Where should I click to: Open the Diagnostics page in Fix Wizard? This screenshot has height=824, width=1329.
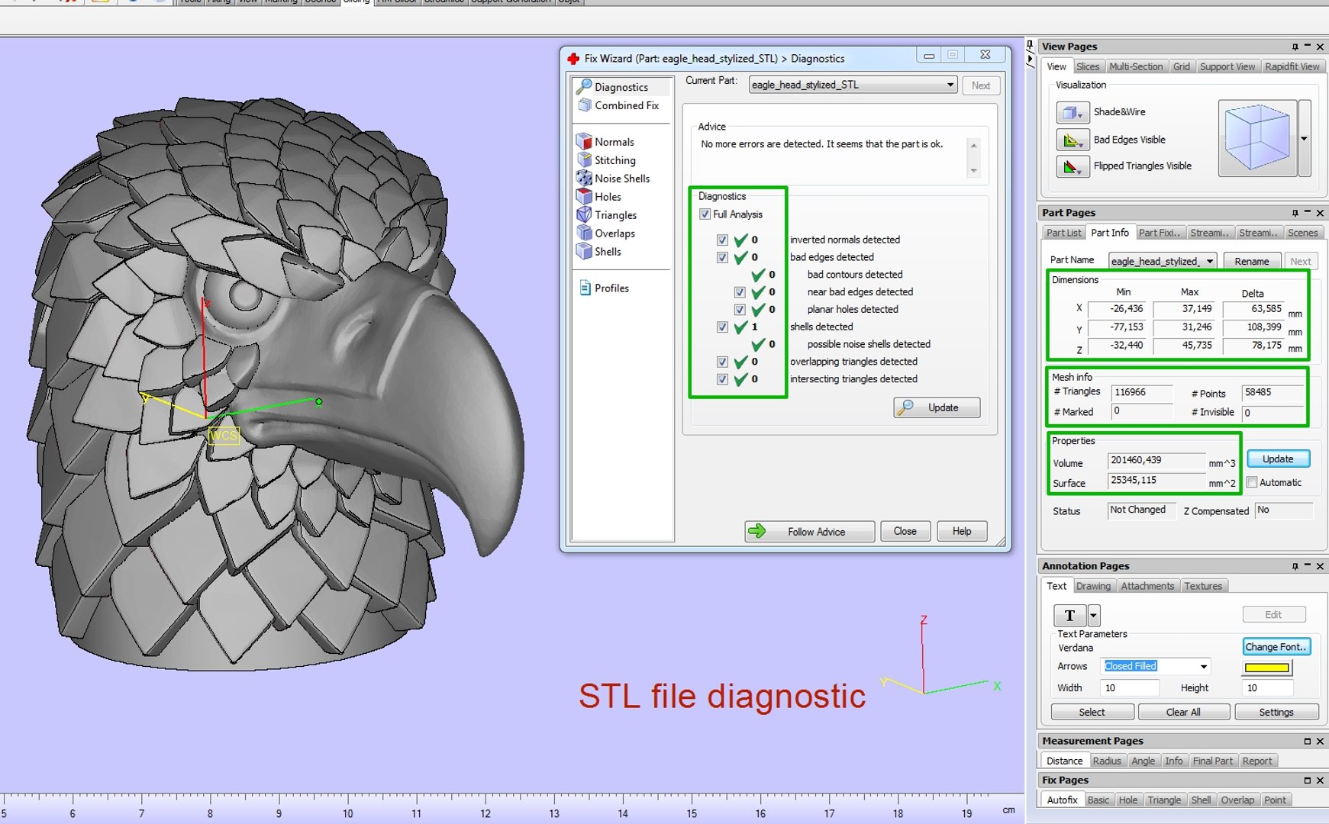[x=621, y=87]
